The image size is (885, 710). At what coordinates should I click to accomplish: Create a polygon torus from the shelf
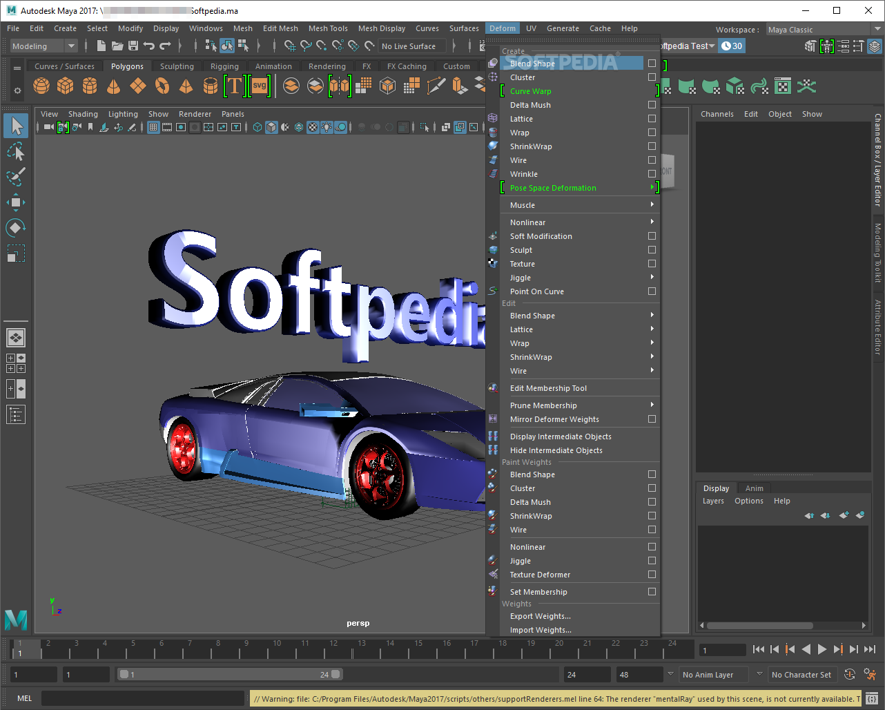162,86
